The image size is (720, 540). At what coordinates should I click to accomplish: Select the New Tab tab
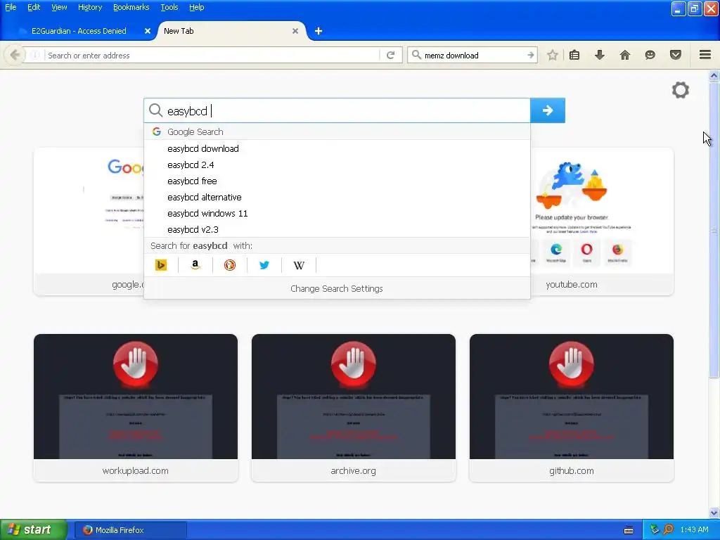coord(230,31)
